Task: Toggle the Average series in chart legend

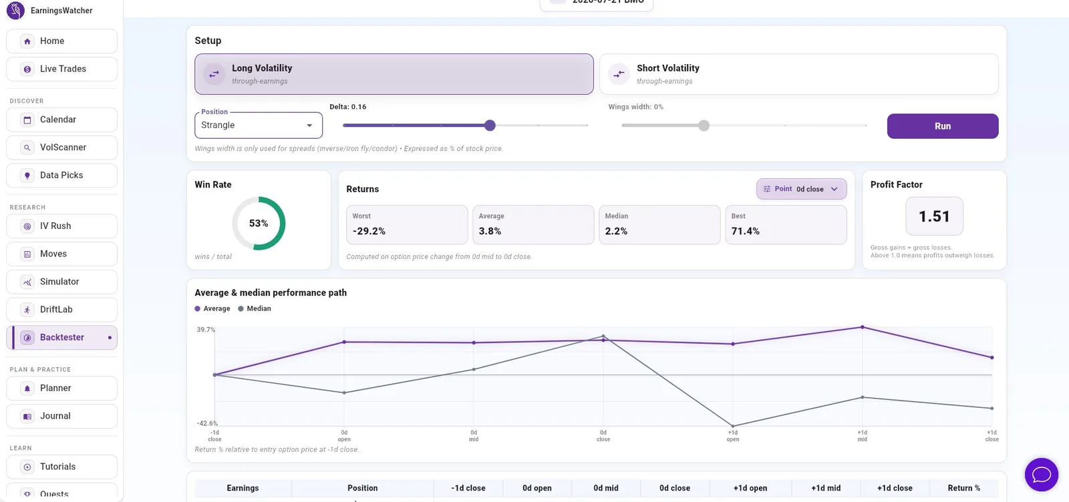Action: click(212, 308)
